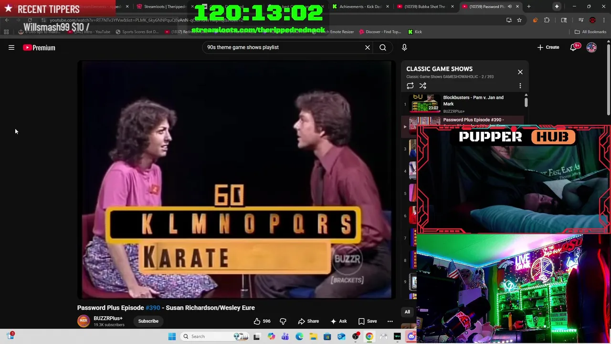Dislike the video with thumbs-down button
Image resolution: width=611 pixels, height=344 pixels.
point(283,321)
